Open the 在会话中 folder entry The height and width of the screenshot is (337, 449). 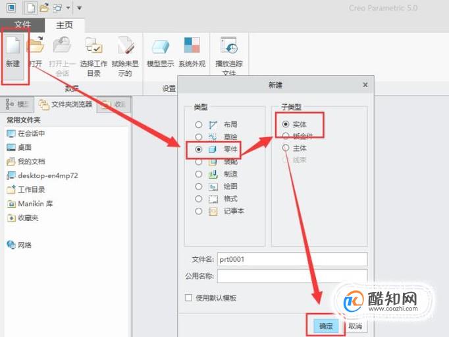pos(26,133)
